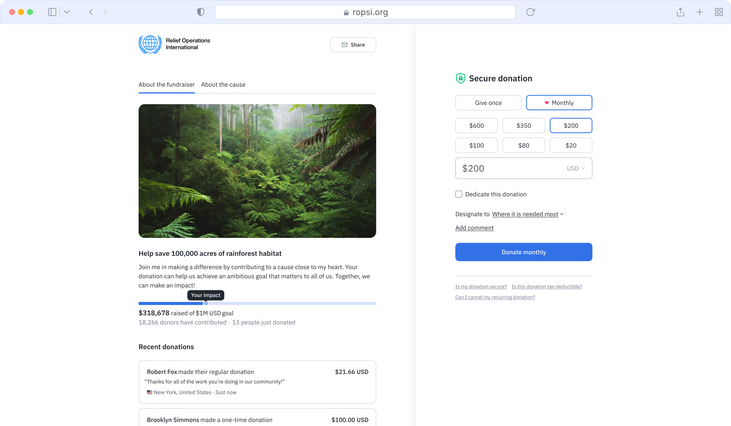Click the privacy shield icon
The image size is (731, 426).
[200, 12]
